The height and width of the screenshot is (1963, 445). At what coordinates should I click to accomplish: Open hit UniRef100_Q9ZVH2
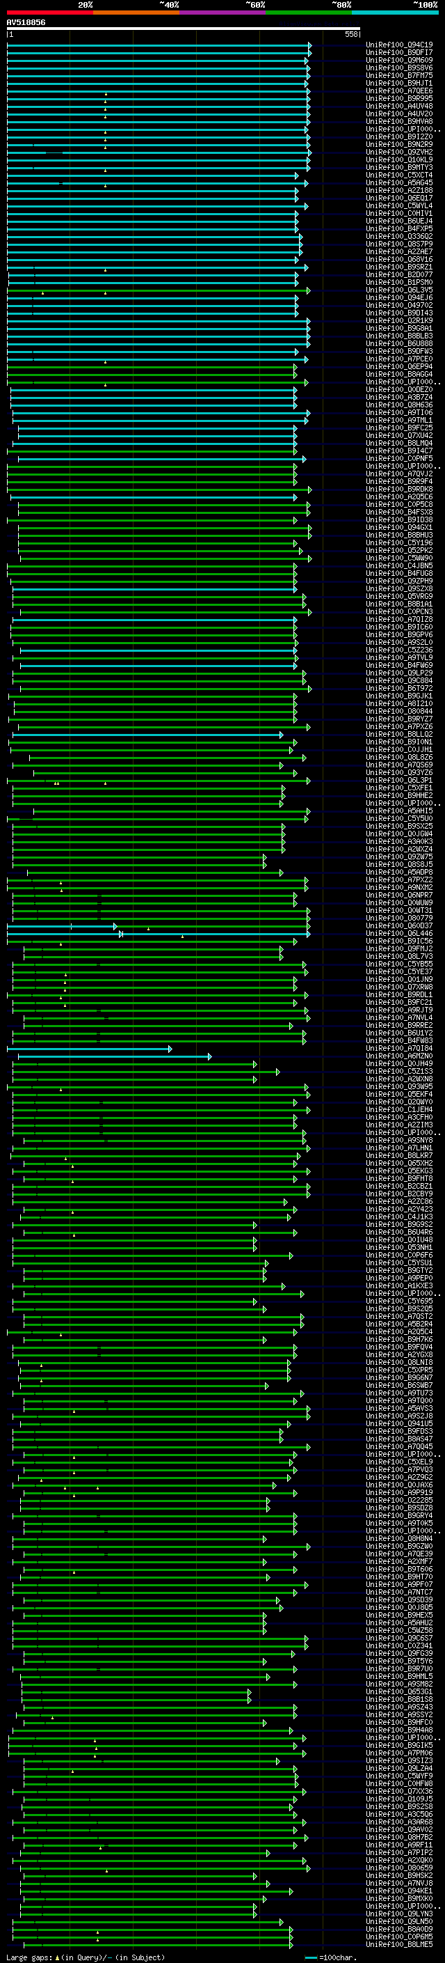[x=399, y=152]
